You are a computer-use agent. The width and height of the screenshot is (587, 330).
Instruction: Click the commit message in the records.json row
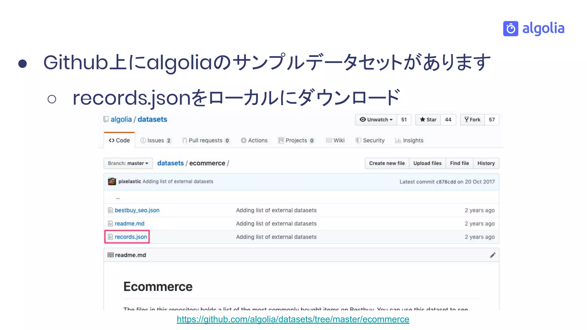(276, 237)
